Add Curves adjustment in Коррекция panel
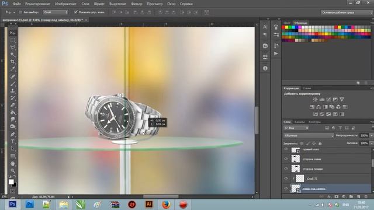The height and width of the screenshot is (210, 374). coord(328,100)
